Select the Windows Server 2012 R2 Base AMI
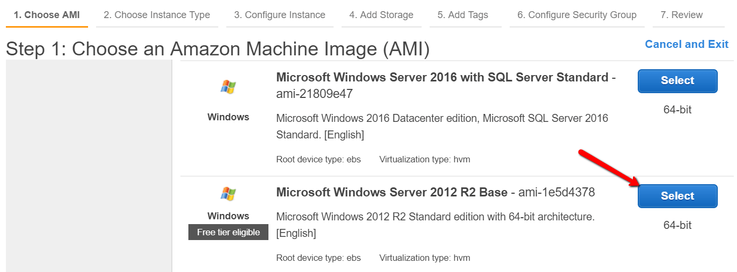Image resolution: width=737 pixels, height=272 pixels. [677, 196]
